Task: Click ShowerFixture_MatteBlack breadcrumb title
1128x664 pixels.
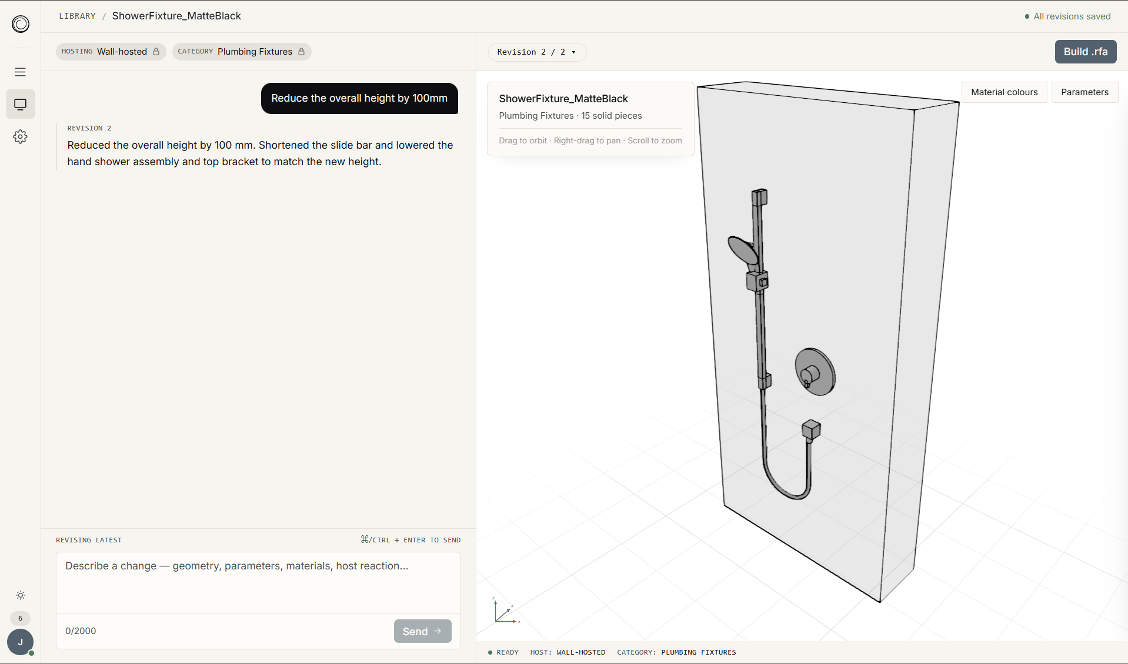Action: click(176, 16)
